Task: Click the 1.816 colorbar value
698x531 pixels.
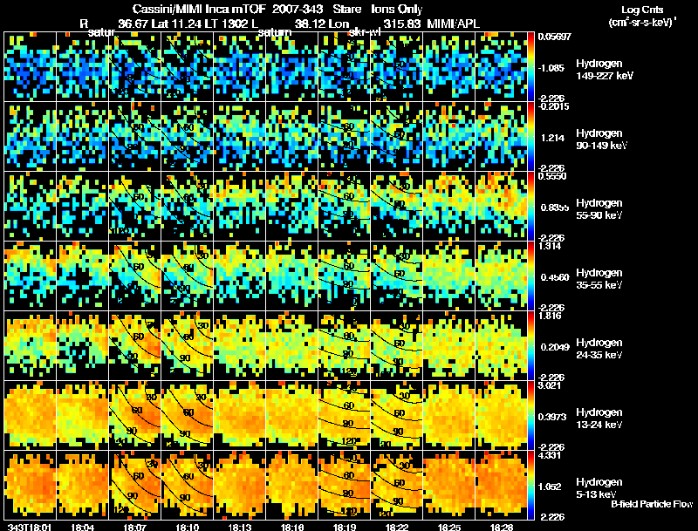Action: [x=551, y=316]
